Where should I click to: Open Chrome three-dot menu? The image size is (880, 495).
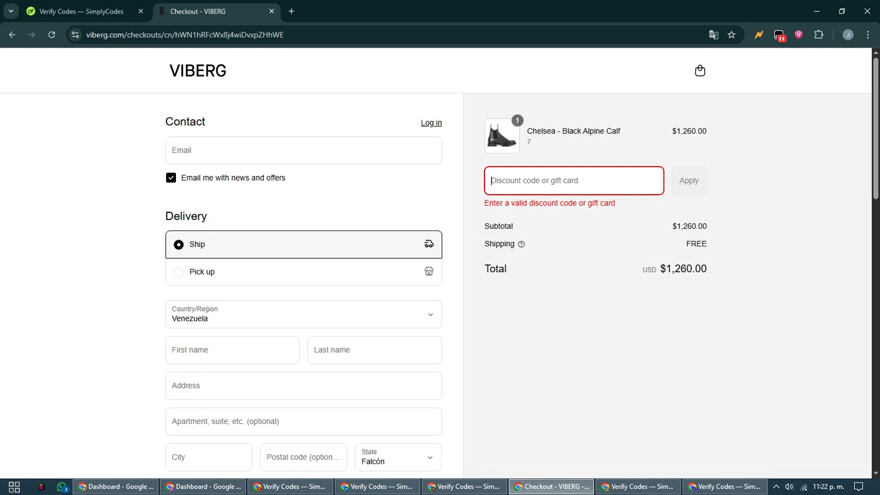coord(868,35)
